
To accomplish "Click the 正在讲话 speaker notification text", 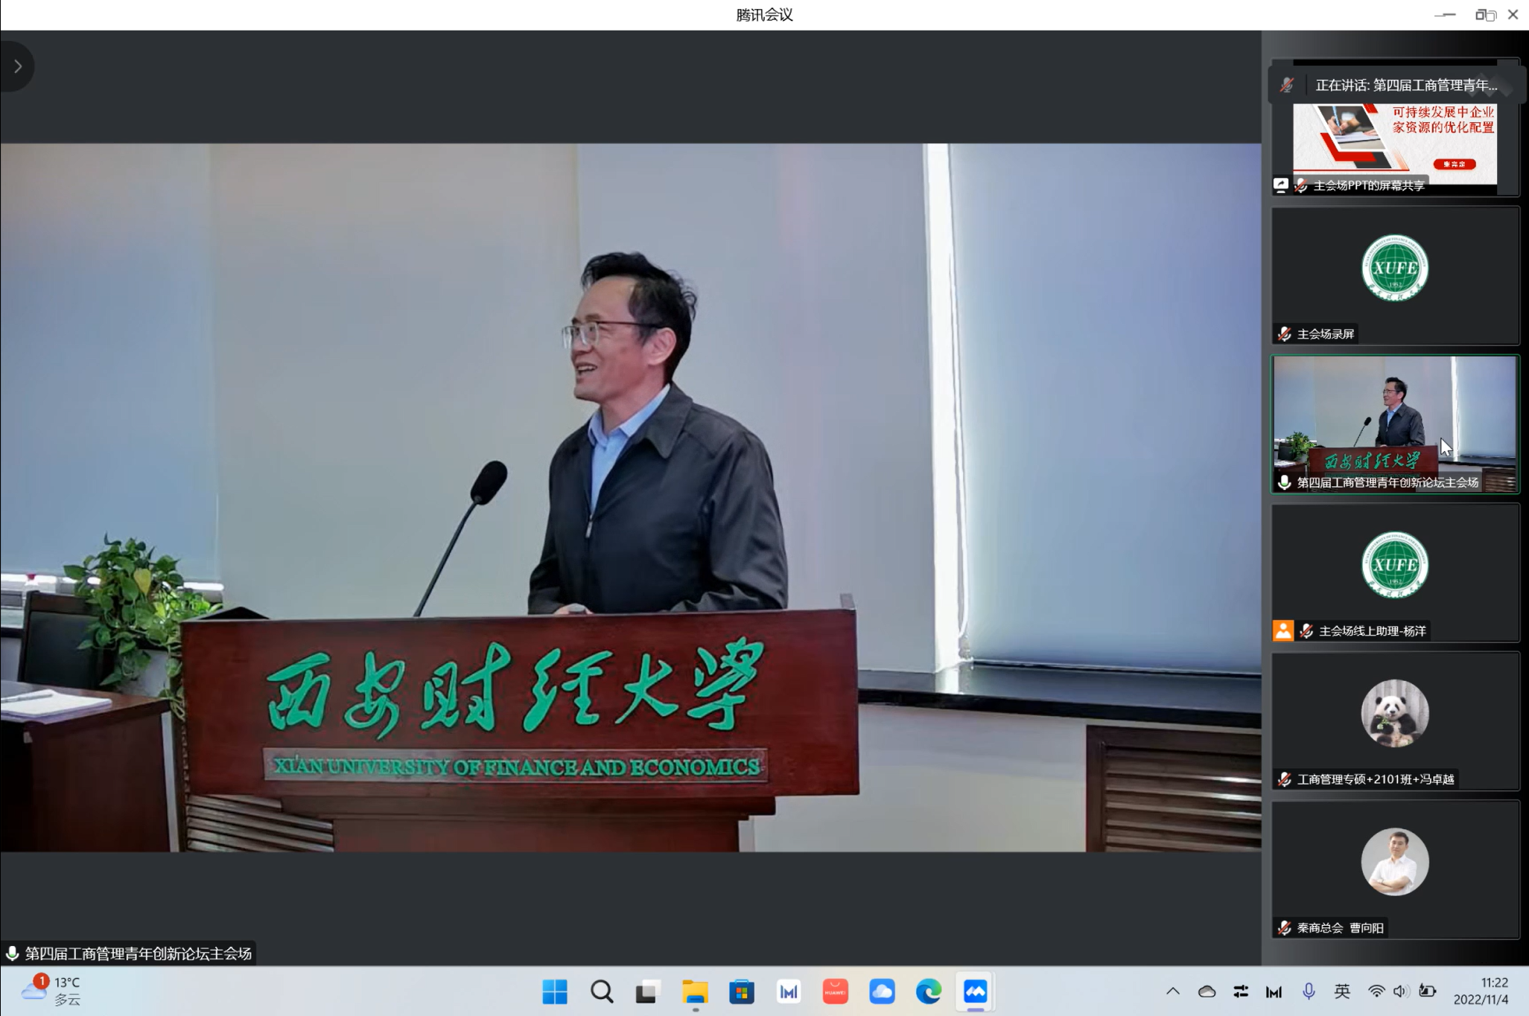I will pyautogui.click(x=1406, y=85).
